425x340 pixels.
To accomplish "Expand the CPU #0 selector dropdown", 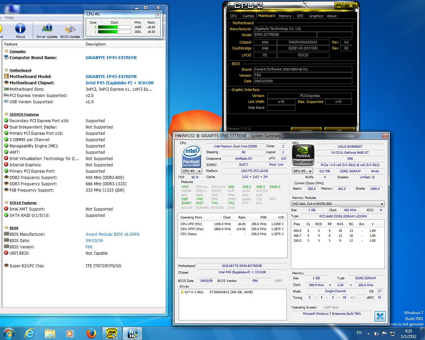I will [192, 171].
